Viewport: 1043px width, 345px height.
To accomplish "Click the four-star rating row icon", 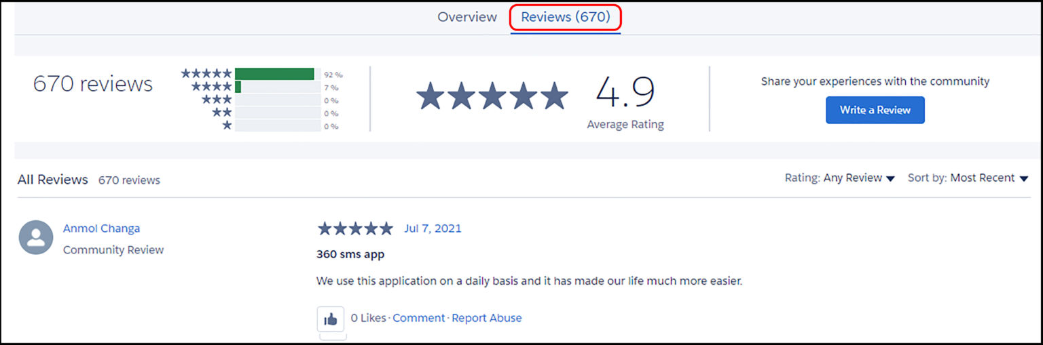I will (x=212, y=87).
